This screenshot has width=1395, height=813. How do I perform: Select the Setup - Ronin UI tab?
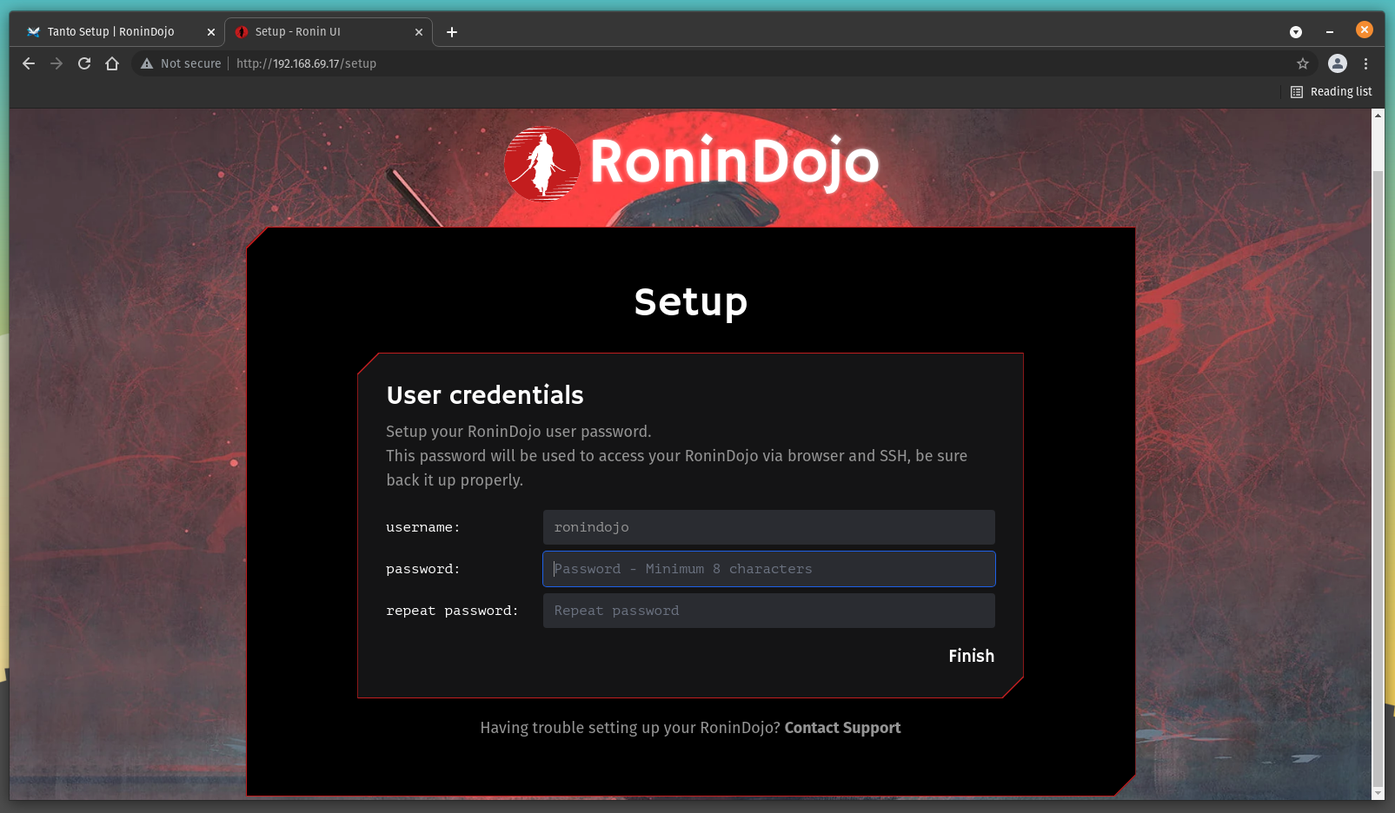(x=328, y=31)
